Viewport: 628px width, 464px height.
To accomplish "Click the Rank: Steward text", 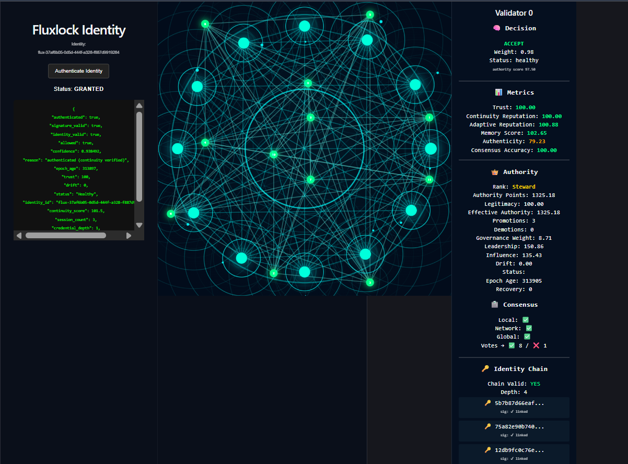I will 514,187.
